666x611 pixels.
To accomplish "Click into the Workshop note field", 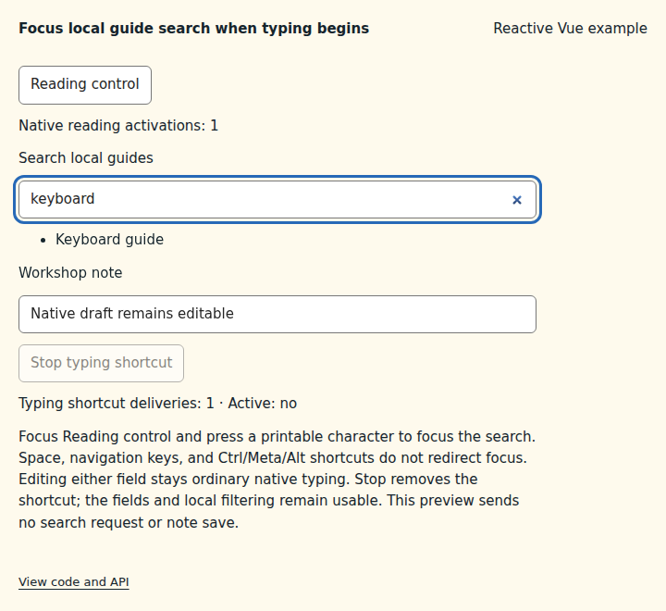I will point(277,314).
